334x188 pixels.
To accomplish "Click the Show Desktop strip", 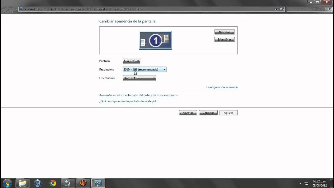I will click(332, 183).
